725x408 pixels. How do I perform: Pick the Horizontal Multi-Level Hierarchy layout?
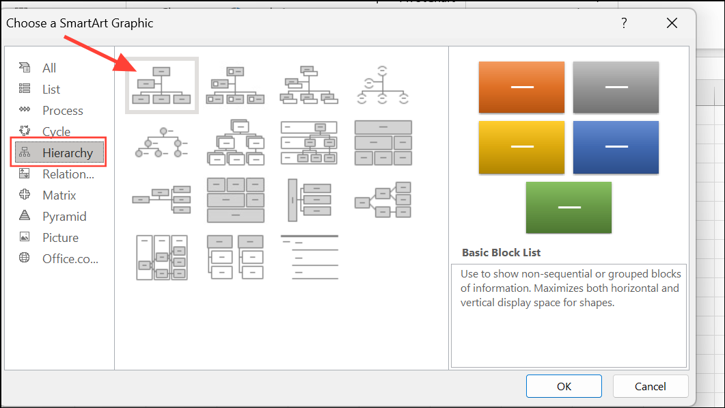tap(309, 199)
